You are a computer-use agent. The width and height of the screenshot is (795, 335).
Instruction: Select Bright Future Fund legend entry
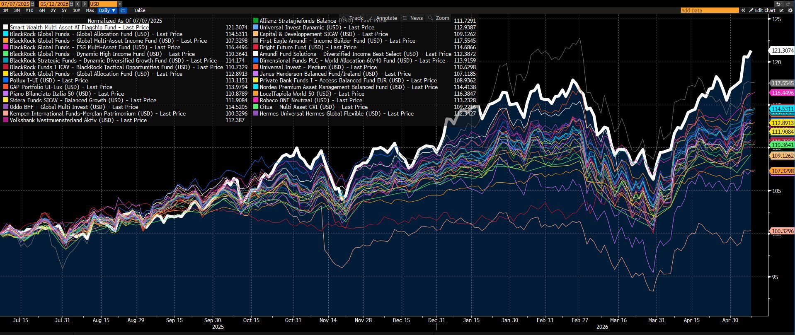(308, 47)
